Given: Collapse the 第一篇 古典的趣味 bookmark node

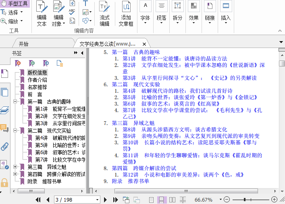Looking at the screenshot, I should point(15,102).
